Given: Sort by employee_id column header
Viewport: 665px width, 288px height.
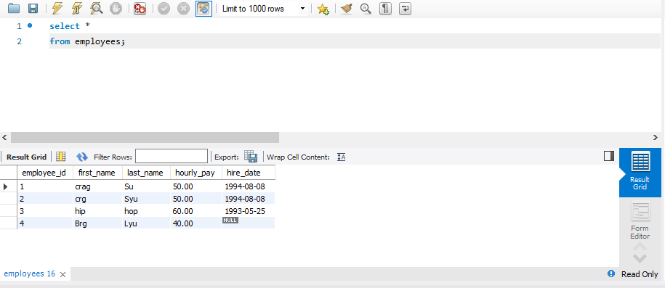Looking at the screenshot, I should pyautogui.click(x=44, y=173).
